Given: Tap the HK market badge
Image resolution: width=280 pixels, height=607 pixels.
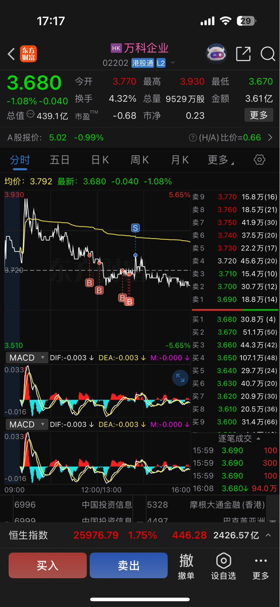Looking at the screenshot, I should click(116, 48).
